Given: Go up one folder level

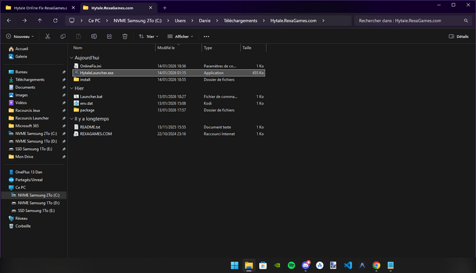Looking at the screenshot, I should [39, 20].
